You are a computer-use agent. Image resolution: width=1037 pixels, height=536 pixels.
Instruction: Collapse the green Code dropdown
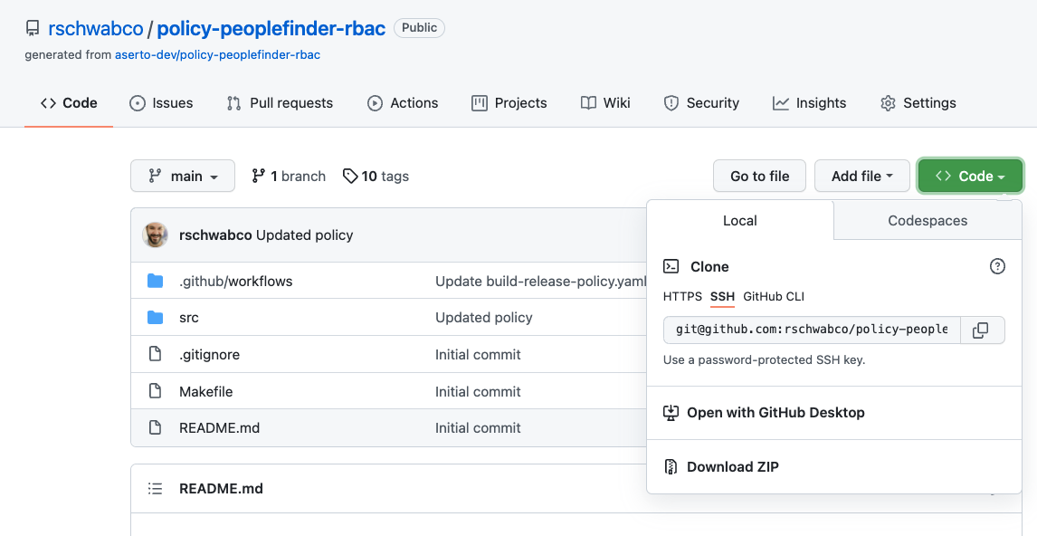coord(970,177)
